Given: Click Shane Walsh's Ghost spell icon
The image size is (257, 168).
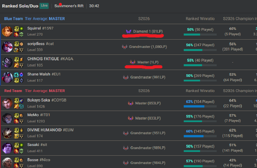Looking at the screenshot, I should (x=16, y=75).
